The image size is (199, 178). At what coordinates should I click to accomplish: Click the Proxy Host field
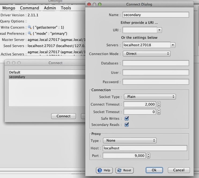click(x=145, y=148)
